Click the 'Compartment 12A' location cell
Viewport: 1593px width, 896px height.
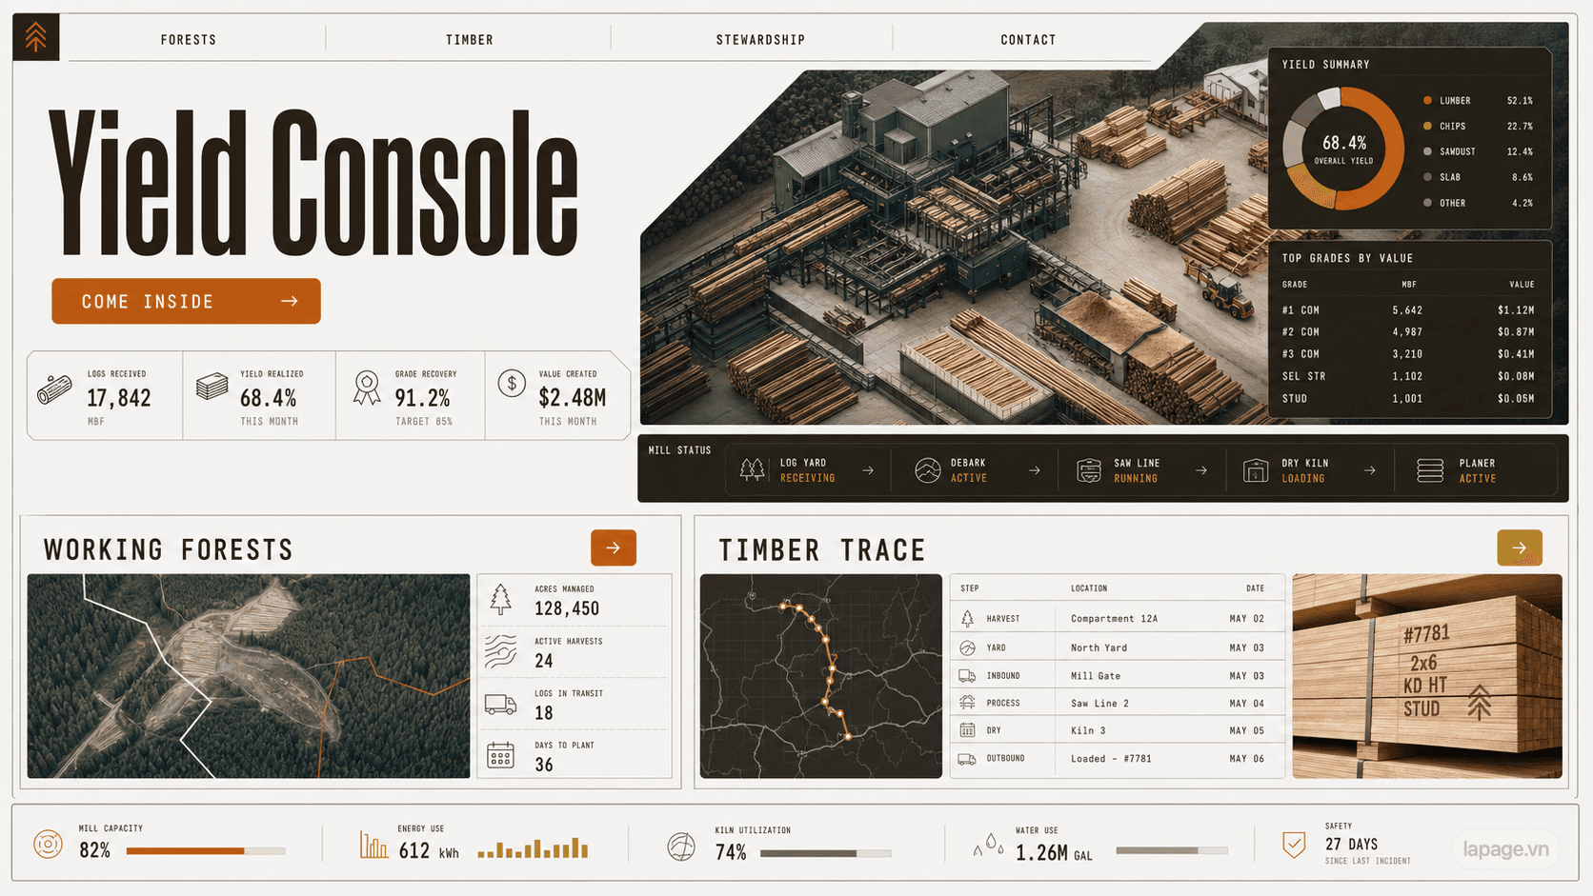[1114, 619]
